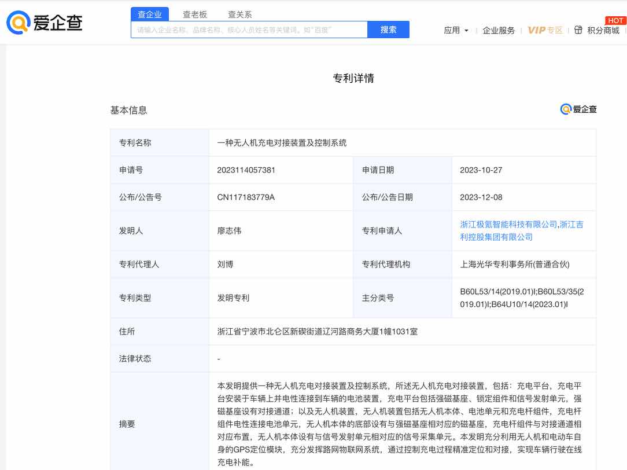Select classification B60L53/14(2019.01)I text
Image resolution: width=627 pixels, height=470 pixels.
498,292
